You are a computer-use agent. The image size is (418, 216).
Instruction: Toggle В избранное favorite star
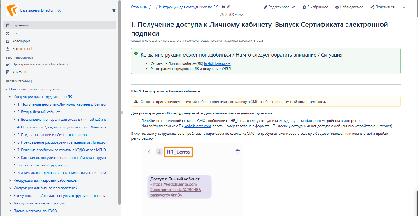315,7
